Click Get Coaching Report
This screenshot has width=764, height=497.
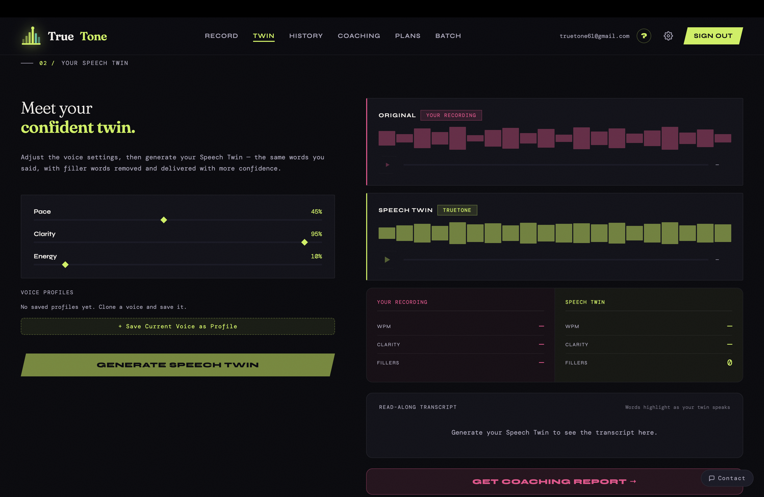(x=554, y=481)
